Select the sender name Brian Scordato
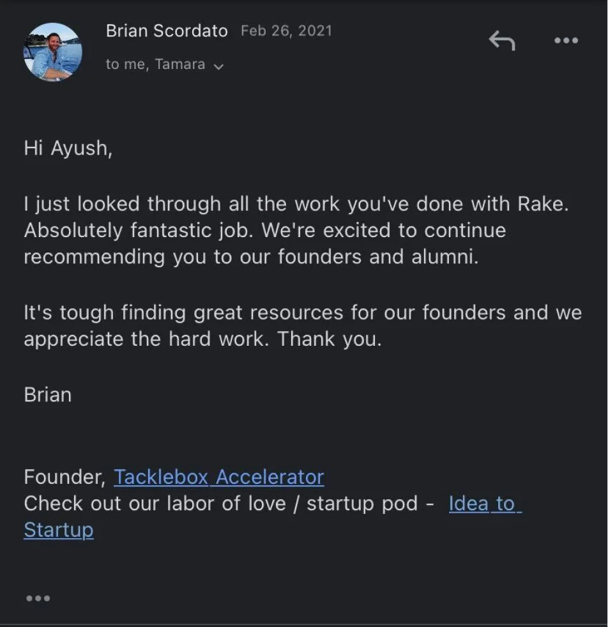This screenshot has height=627, width=608. pos(166,31)
